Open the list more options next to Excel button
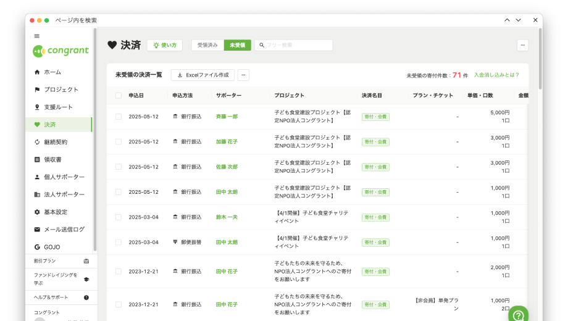Image resolution: width=568 pixels, height=321 pixels. tap(243, 75)
